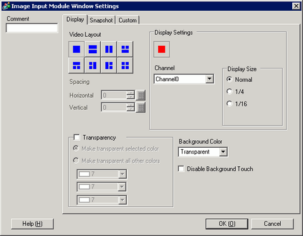Check Disable Background Touch

181,169
